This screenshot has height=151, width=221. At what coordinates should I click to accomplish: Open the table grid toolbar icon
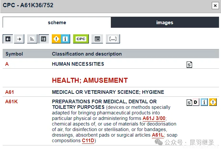(x=97, y=39)
